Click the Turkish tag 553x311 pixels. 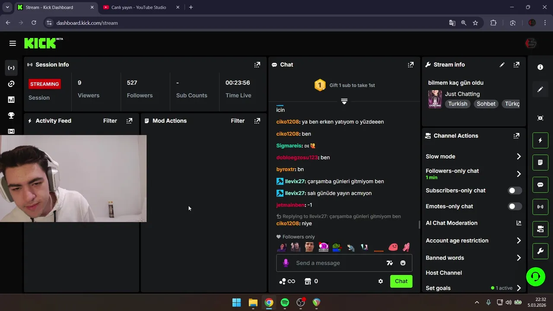tap(458, 104)
